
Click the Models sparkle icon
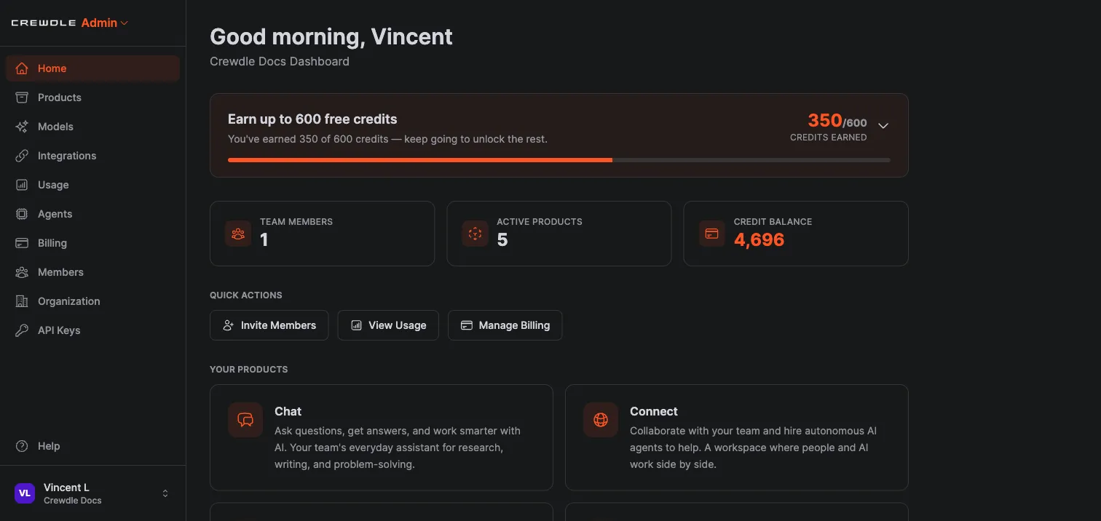pyautogui.click(x=23, y=127)
